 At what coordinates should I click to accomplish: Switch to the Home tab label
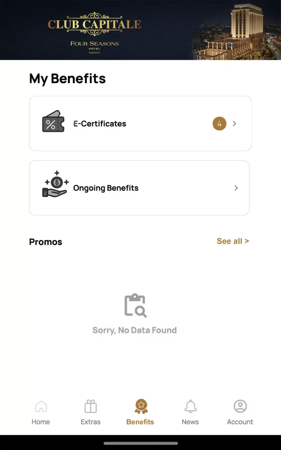point(41,422)
